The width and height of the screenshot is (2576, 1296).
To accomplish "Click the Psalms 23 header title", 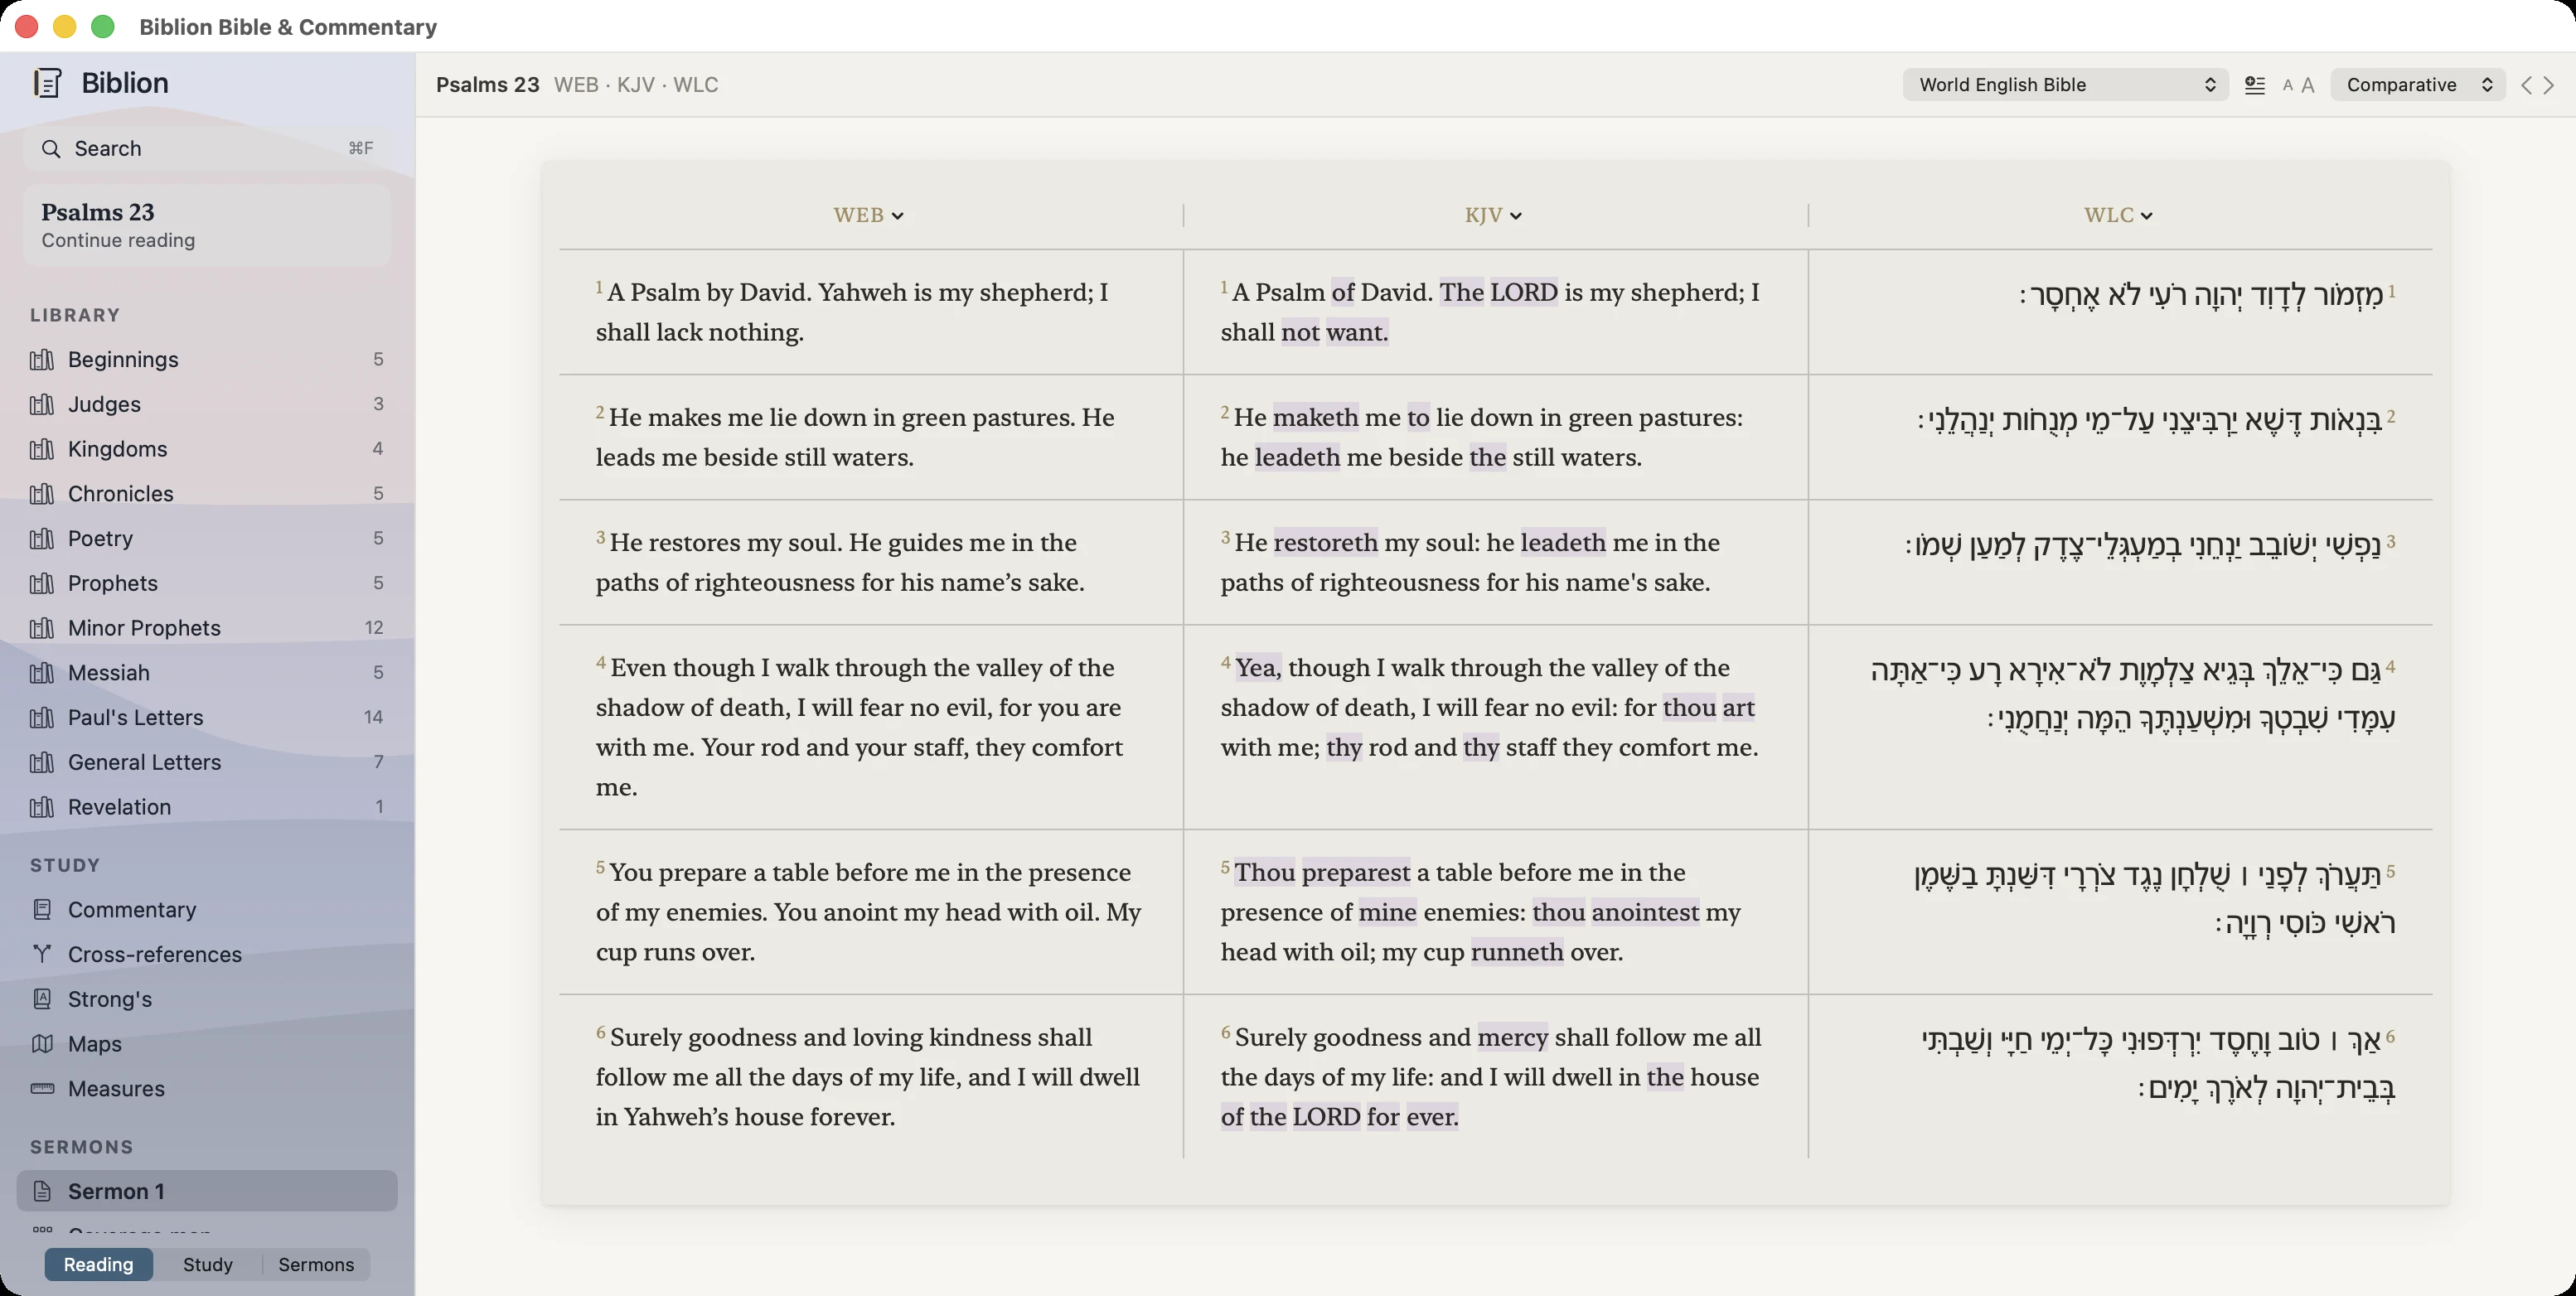I will point(487,85).
